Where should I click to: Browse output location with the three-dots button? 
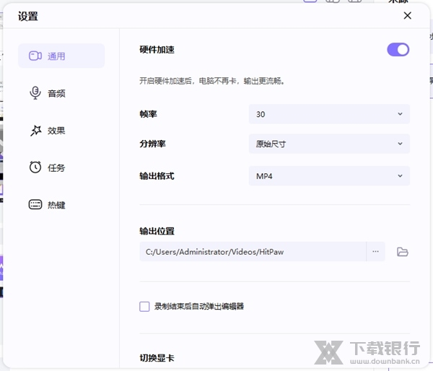tap(375, 251)
